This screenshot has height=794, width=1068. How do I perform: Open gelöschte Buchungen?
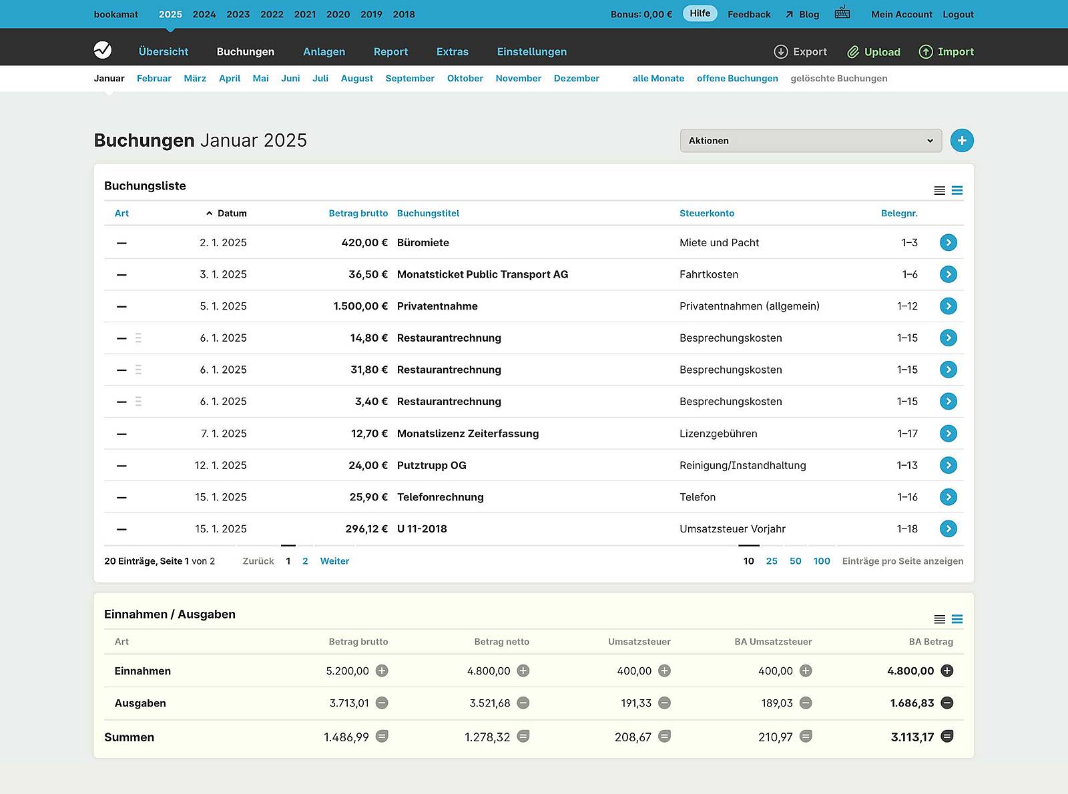click(839, 78)
